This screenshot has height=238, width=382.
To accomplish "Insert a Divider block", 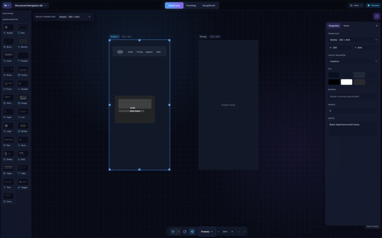I will pyautogui.click(x=23, y=57).
